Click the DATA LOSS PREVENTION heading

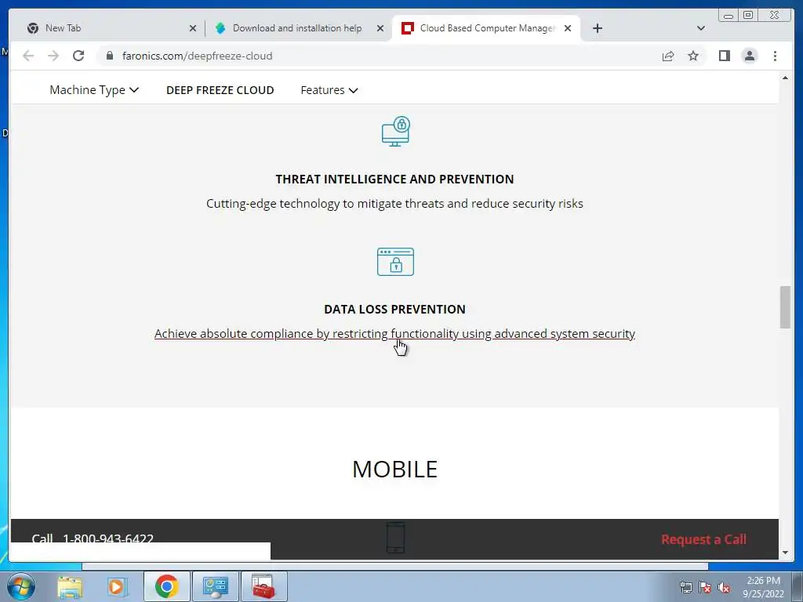pos(395,309)
